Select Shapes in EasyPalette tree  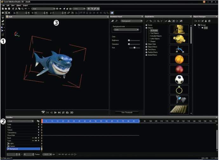tap(153, 41)
